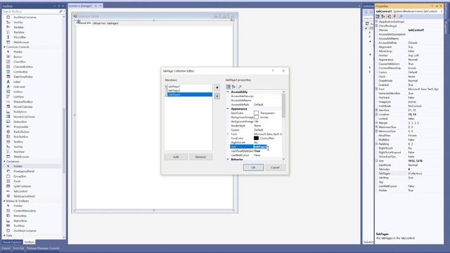
Task: Click the help question mark in collection editor
Action: pyautogui.click(x=273, y=70)
